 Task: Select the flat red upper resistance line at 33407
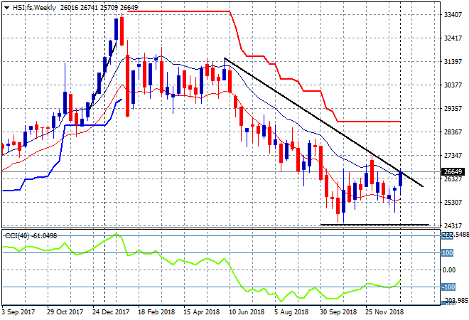tap(178, 11)
